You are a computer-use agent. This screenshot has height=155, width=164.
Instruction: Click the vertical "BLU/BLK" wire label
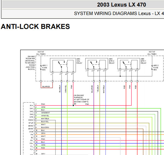pyautogui.click(x=60, y=89)
